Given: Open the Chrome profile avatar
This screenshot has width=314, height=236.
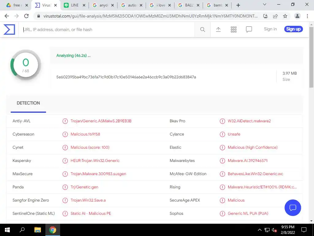Looking at the screenshot, I should click(x=297, y=16).
